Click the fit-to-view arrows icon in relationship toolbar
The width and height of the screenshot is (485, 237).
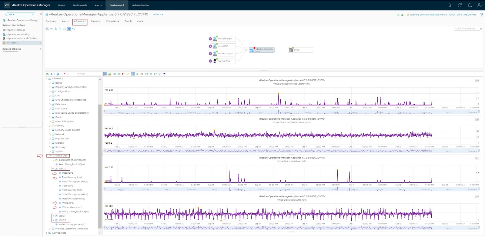tap(65, 29)
